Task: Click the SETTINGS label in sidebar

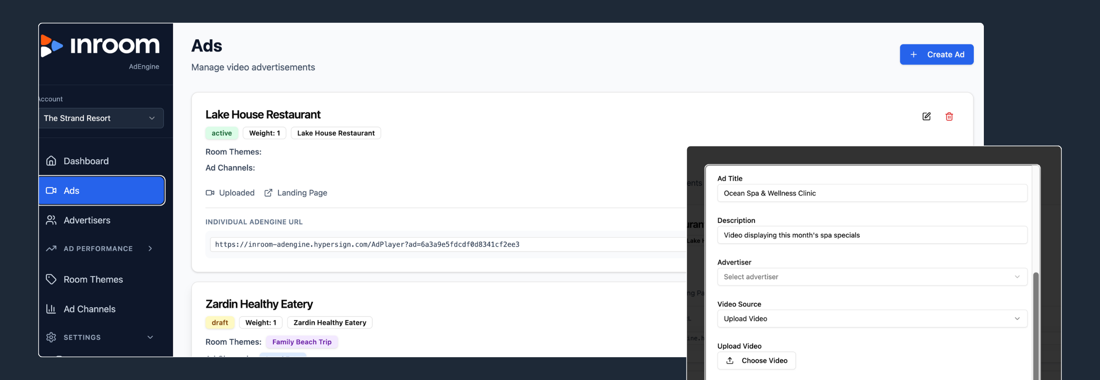Action: pos(82,337)
